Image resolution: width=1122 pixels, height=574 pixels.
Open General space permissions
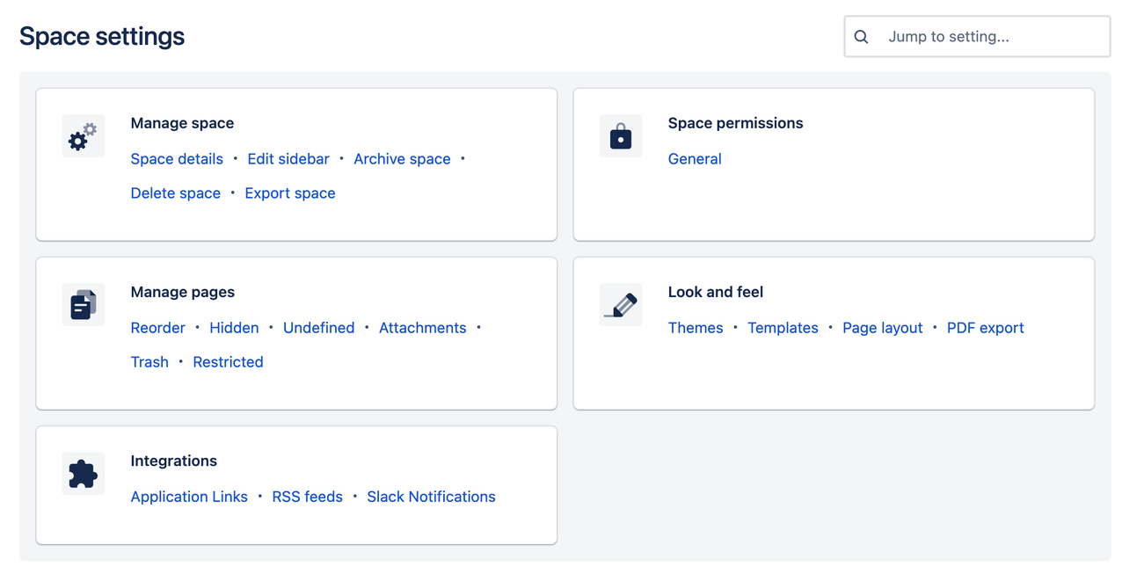point(695,158)
